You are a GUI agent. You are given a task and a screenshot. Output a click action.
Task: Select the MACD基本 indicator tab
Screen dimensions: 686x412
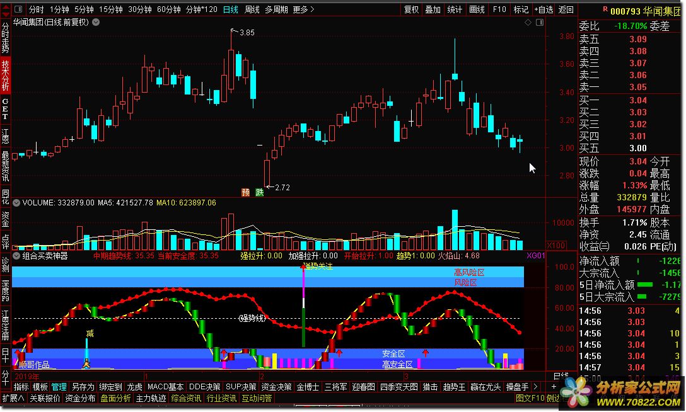[x=166, y=386]
